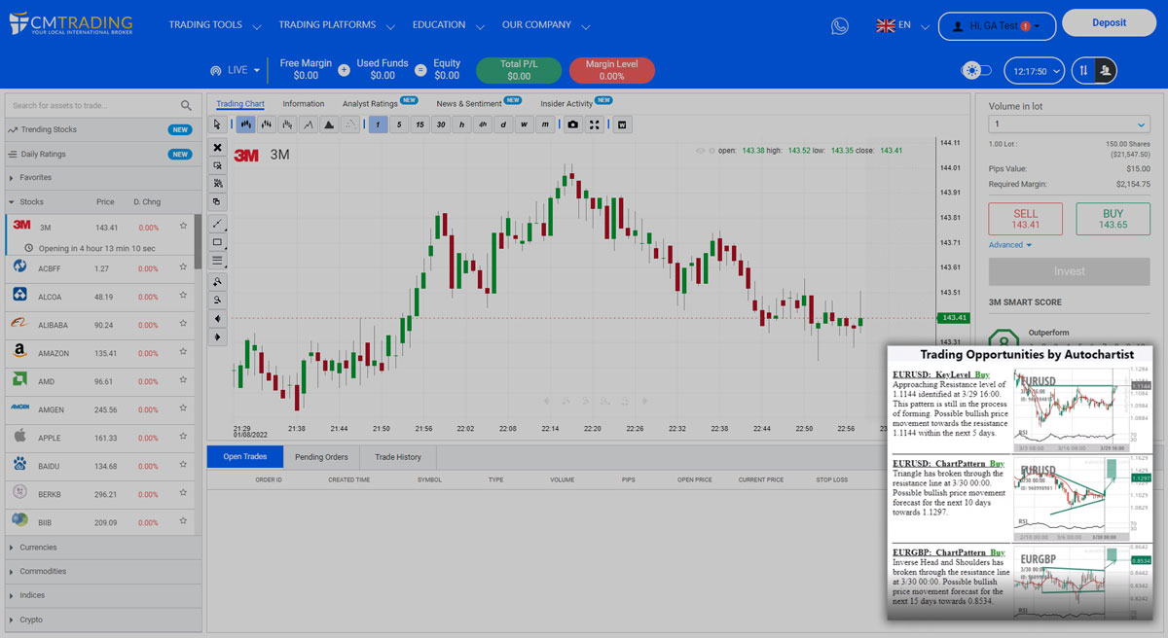The image size is (1168, 638).
Task: Zoom in on the chart
Action: pos(218,281)
